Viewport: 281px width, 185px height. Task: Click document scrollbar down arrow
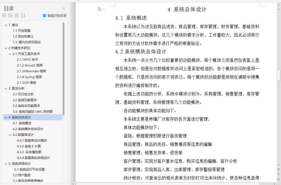(x=279, y=165)
